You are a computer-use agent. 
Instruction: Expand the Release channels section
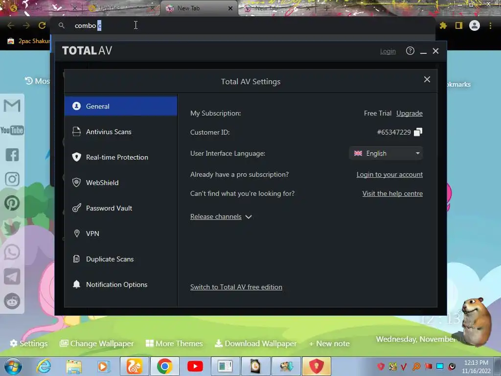(x=221, y=216)
